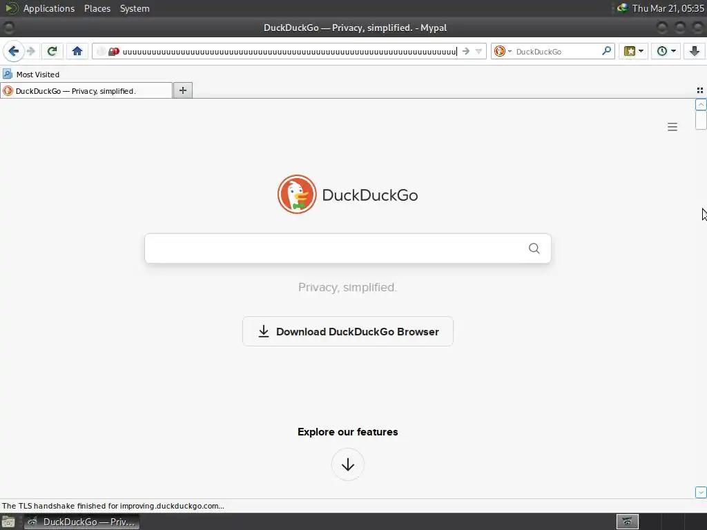Screen dimensions: 707x530
Task: Click the Go arrow in address bar
Action: [x=466, y=51]
